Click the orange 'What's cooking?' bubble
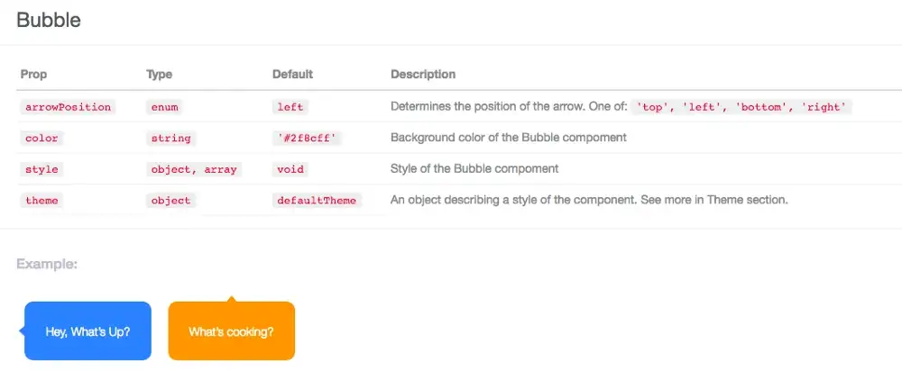 (x=231, y=331)
